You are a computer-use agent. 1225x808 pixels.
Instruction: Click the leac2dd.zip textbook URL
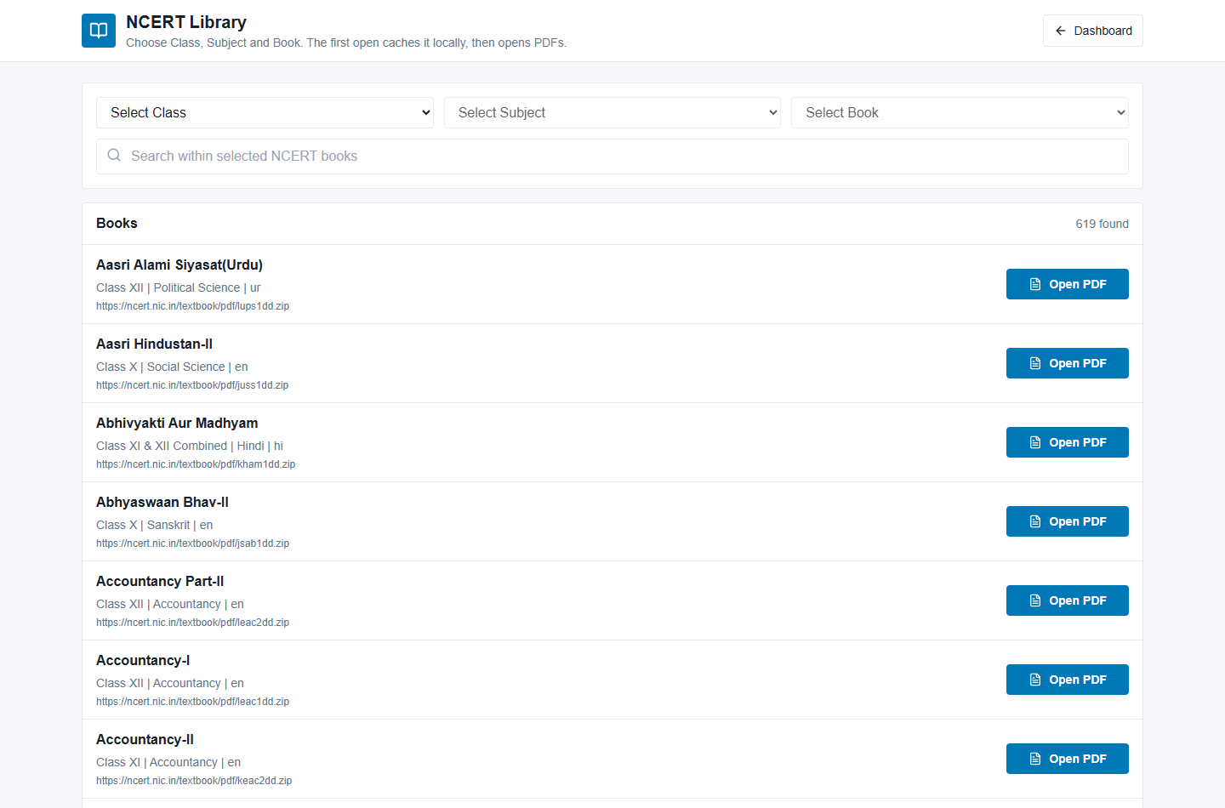pyautogui.click(x=193, y=623)
